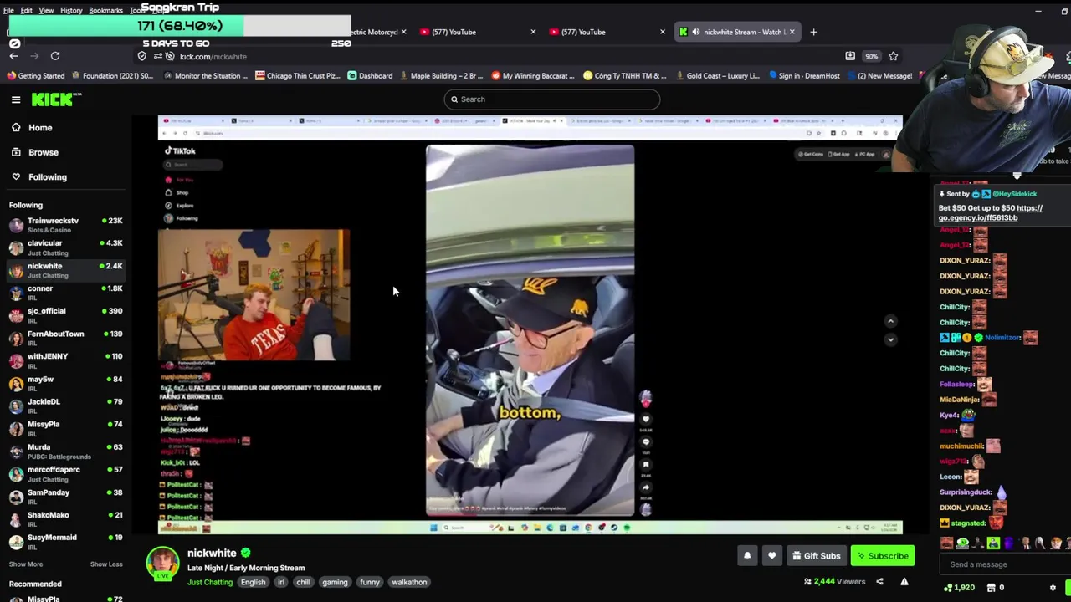Click the heart follow button
This screenshot has height=602, width=1071.
click(771, 556)
